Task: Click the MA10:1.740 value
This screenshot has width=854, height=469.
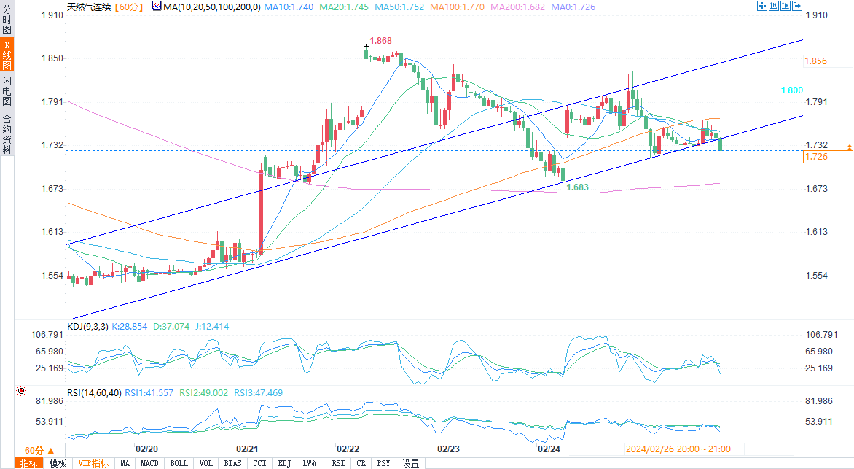Action: pos(289,7)
